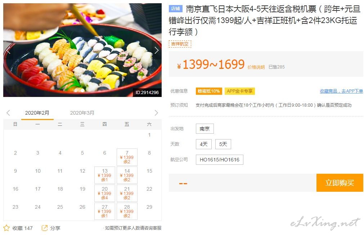
Task: Go to previous month in calendar
Action: pyautogui.click(x=8, y=113)
